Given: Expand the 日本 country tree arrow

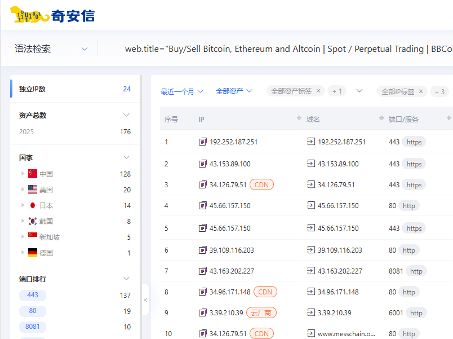Looking at the screenshot, I should (x=23, y=205).
